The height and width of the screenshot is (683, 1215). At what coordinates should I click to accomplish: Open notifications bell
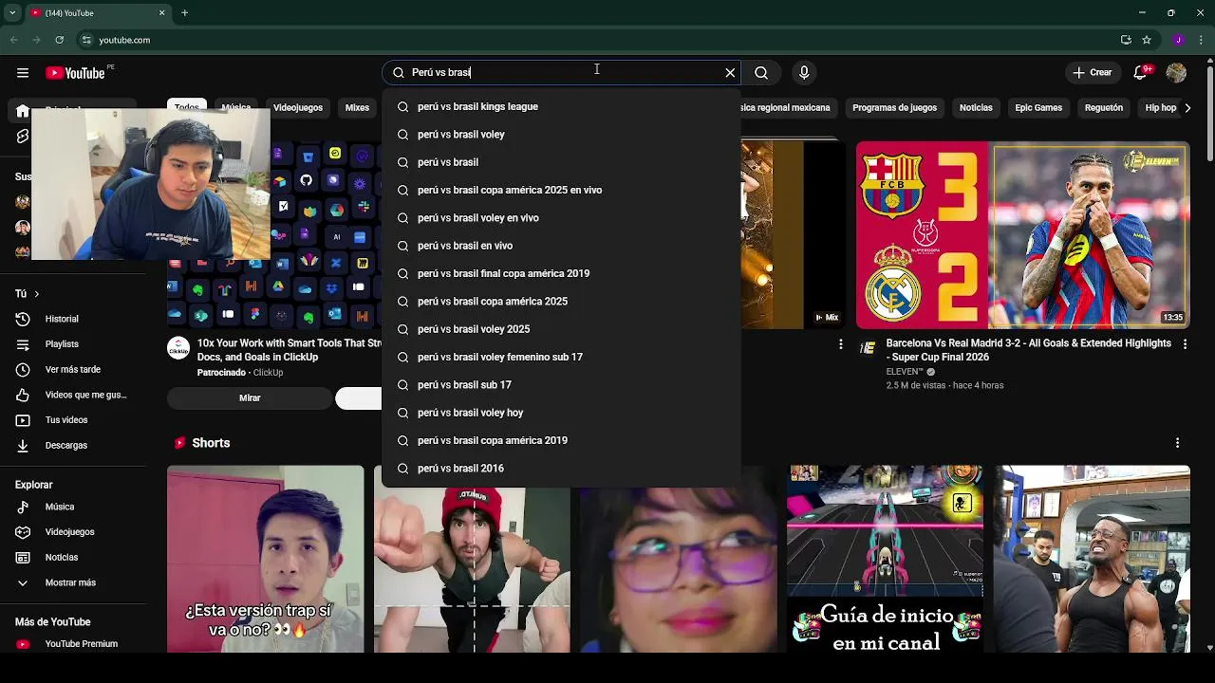[1142, 73]
